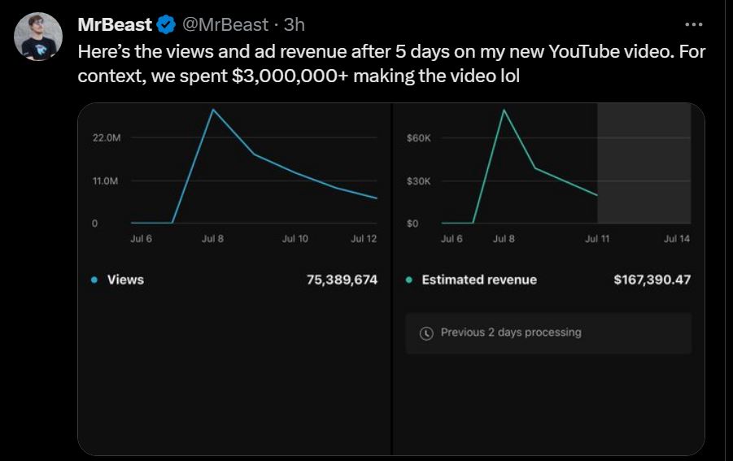The width and height of the screenshot is (733, 461).
Task: Select the peak of the revenue chart line
Action: click(504, 110)
